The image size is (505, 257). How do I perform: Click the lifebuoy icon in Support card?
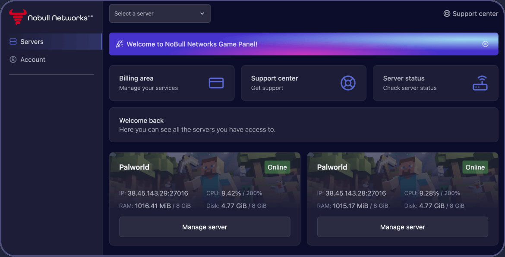348,83
